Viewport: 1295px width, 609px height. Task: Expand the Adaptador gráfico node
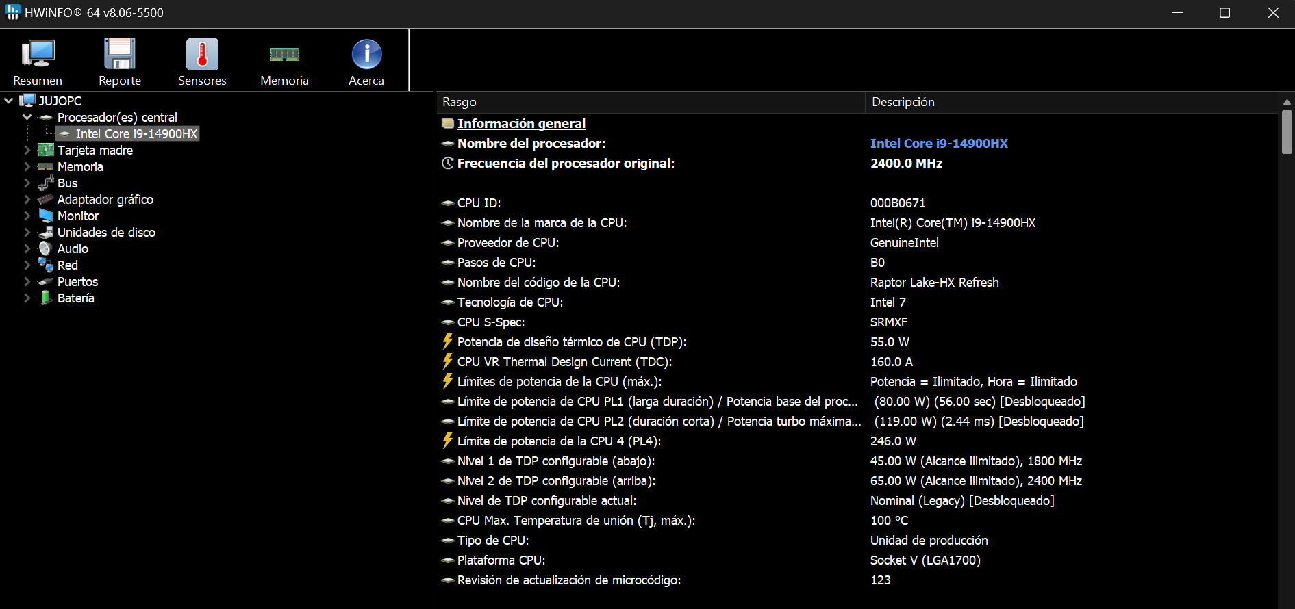(x=27, y=199)
